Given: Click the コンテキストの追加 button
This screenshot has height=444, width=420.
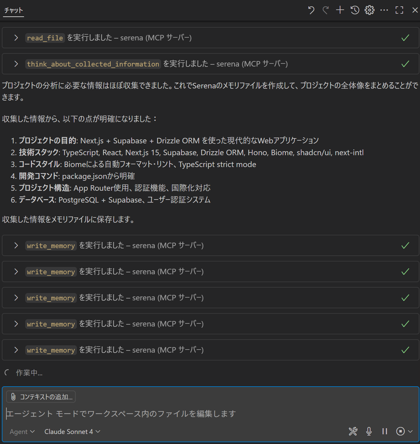Looking at the screenshot, I should coord(41,397).
